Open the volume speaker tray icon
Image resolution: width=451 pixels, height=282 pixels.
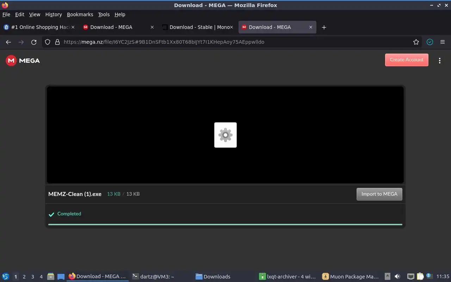click(x=397, y=277)
